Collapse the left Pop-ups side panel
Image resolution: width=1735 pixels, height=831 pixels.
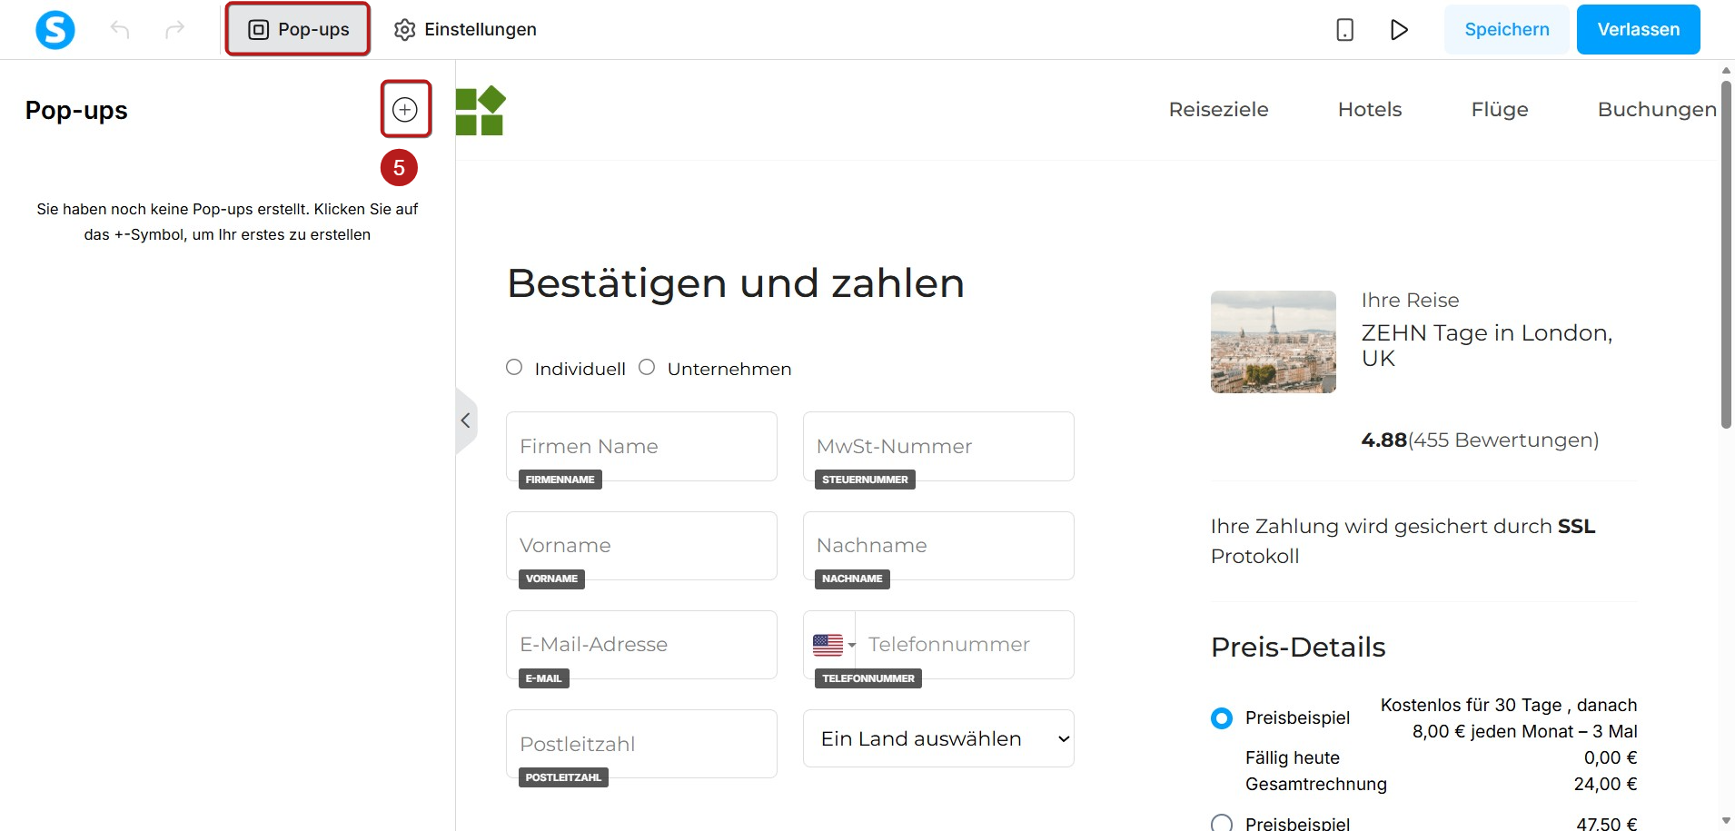click(x=466, y=420)
